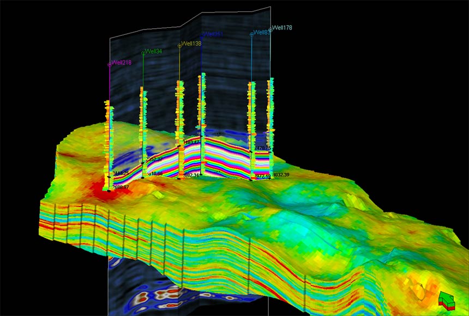Click the Well83 wellhead marker symbol
469x316 pixels.
click(252, 33)
